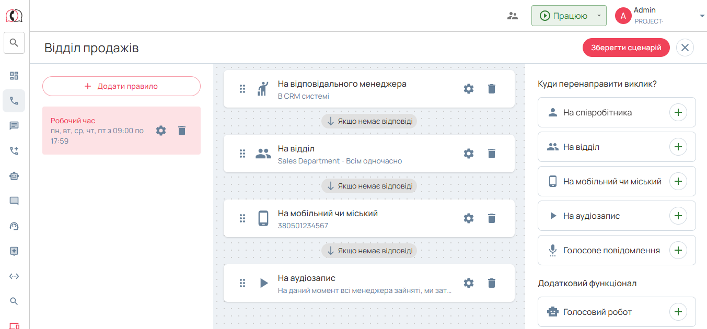Delete the 'На аудіозапис' step
Viewport: 707px width, 329px height.
(491, 283)
